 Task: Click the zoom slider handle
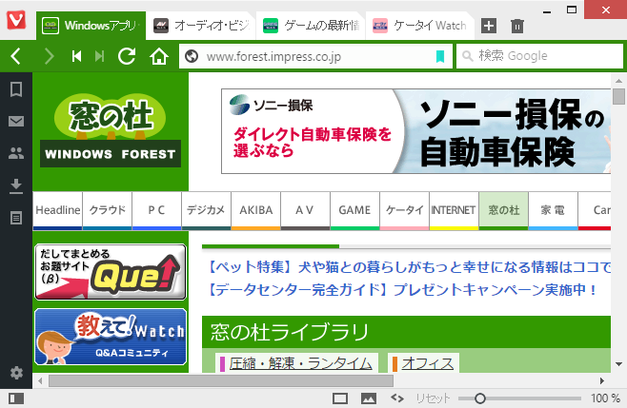pos(480,398)
